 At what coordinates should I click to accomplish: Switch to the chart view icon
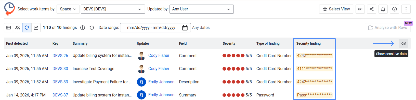36,28
